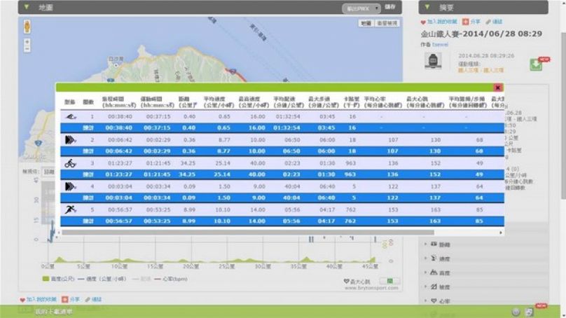This screenshot has height=318, width=566.
Task: Switch map to 地圖 view
Action: [366, 23]
